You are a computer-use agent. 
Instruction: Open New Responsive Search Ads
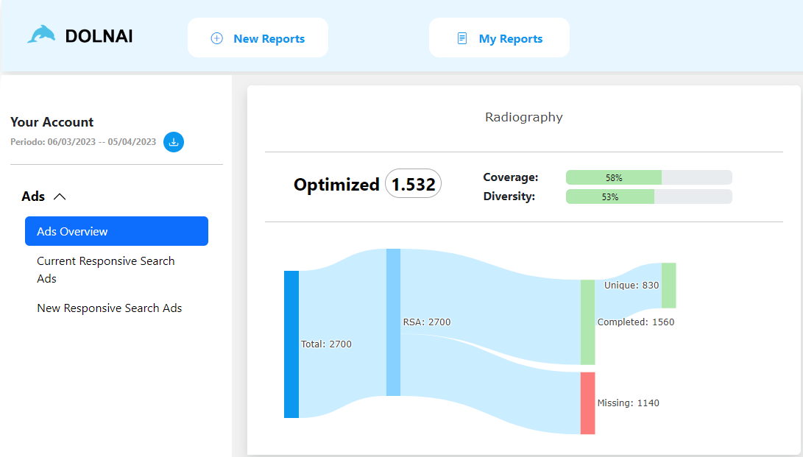pyautogui.click(x=109, y=308)
